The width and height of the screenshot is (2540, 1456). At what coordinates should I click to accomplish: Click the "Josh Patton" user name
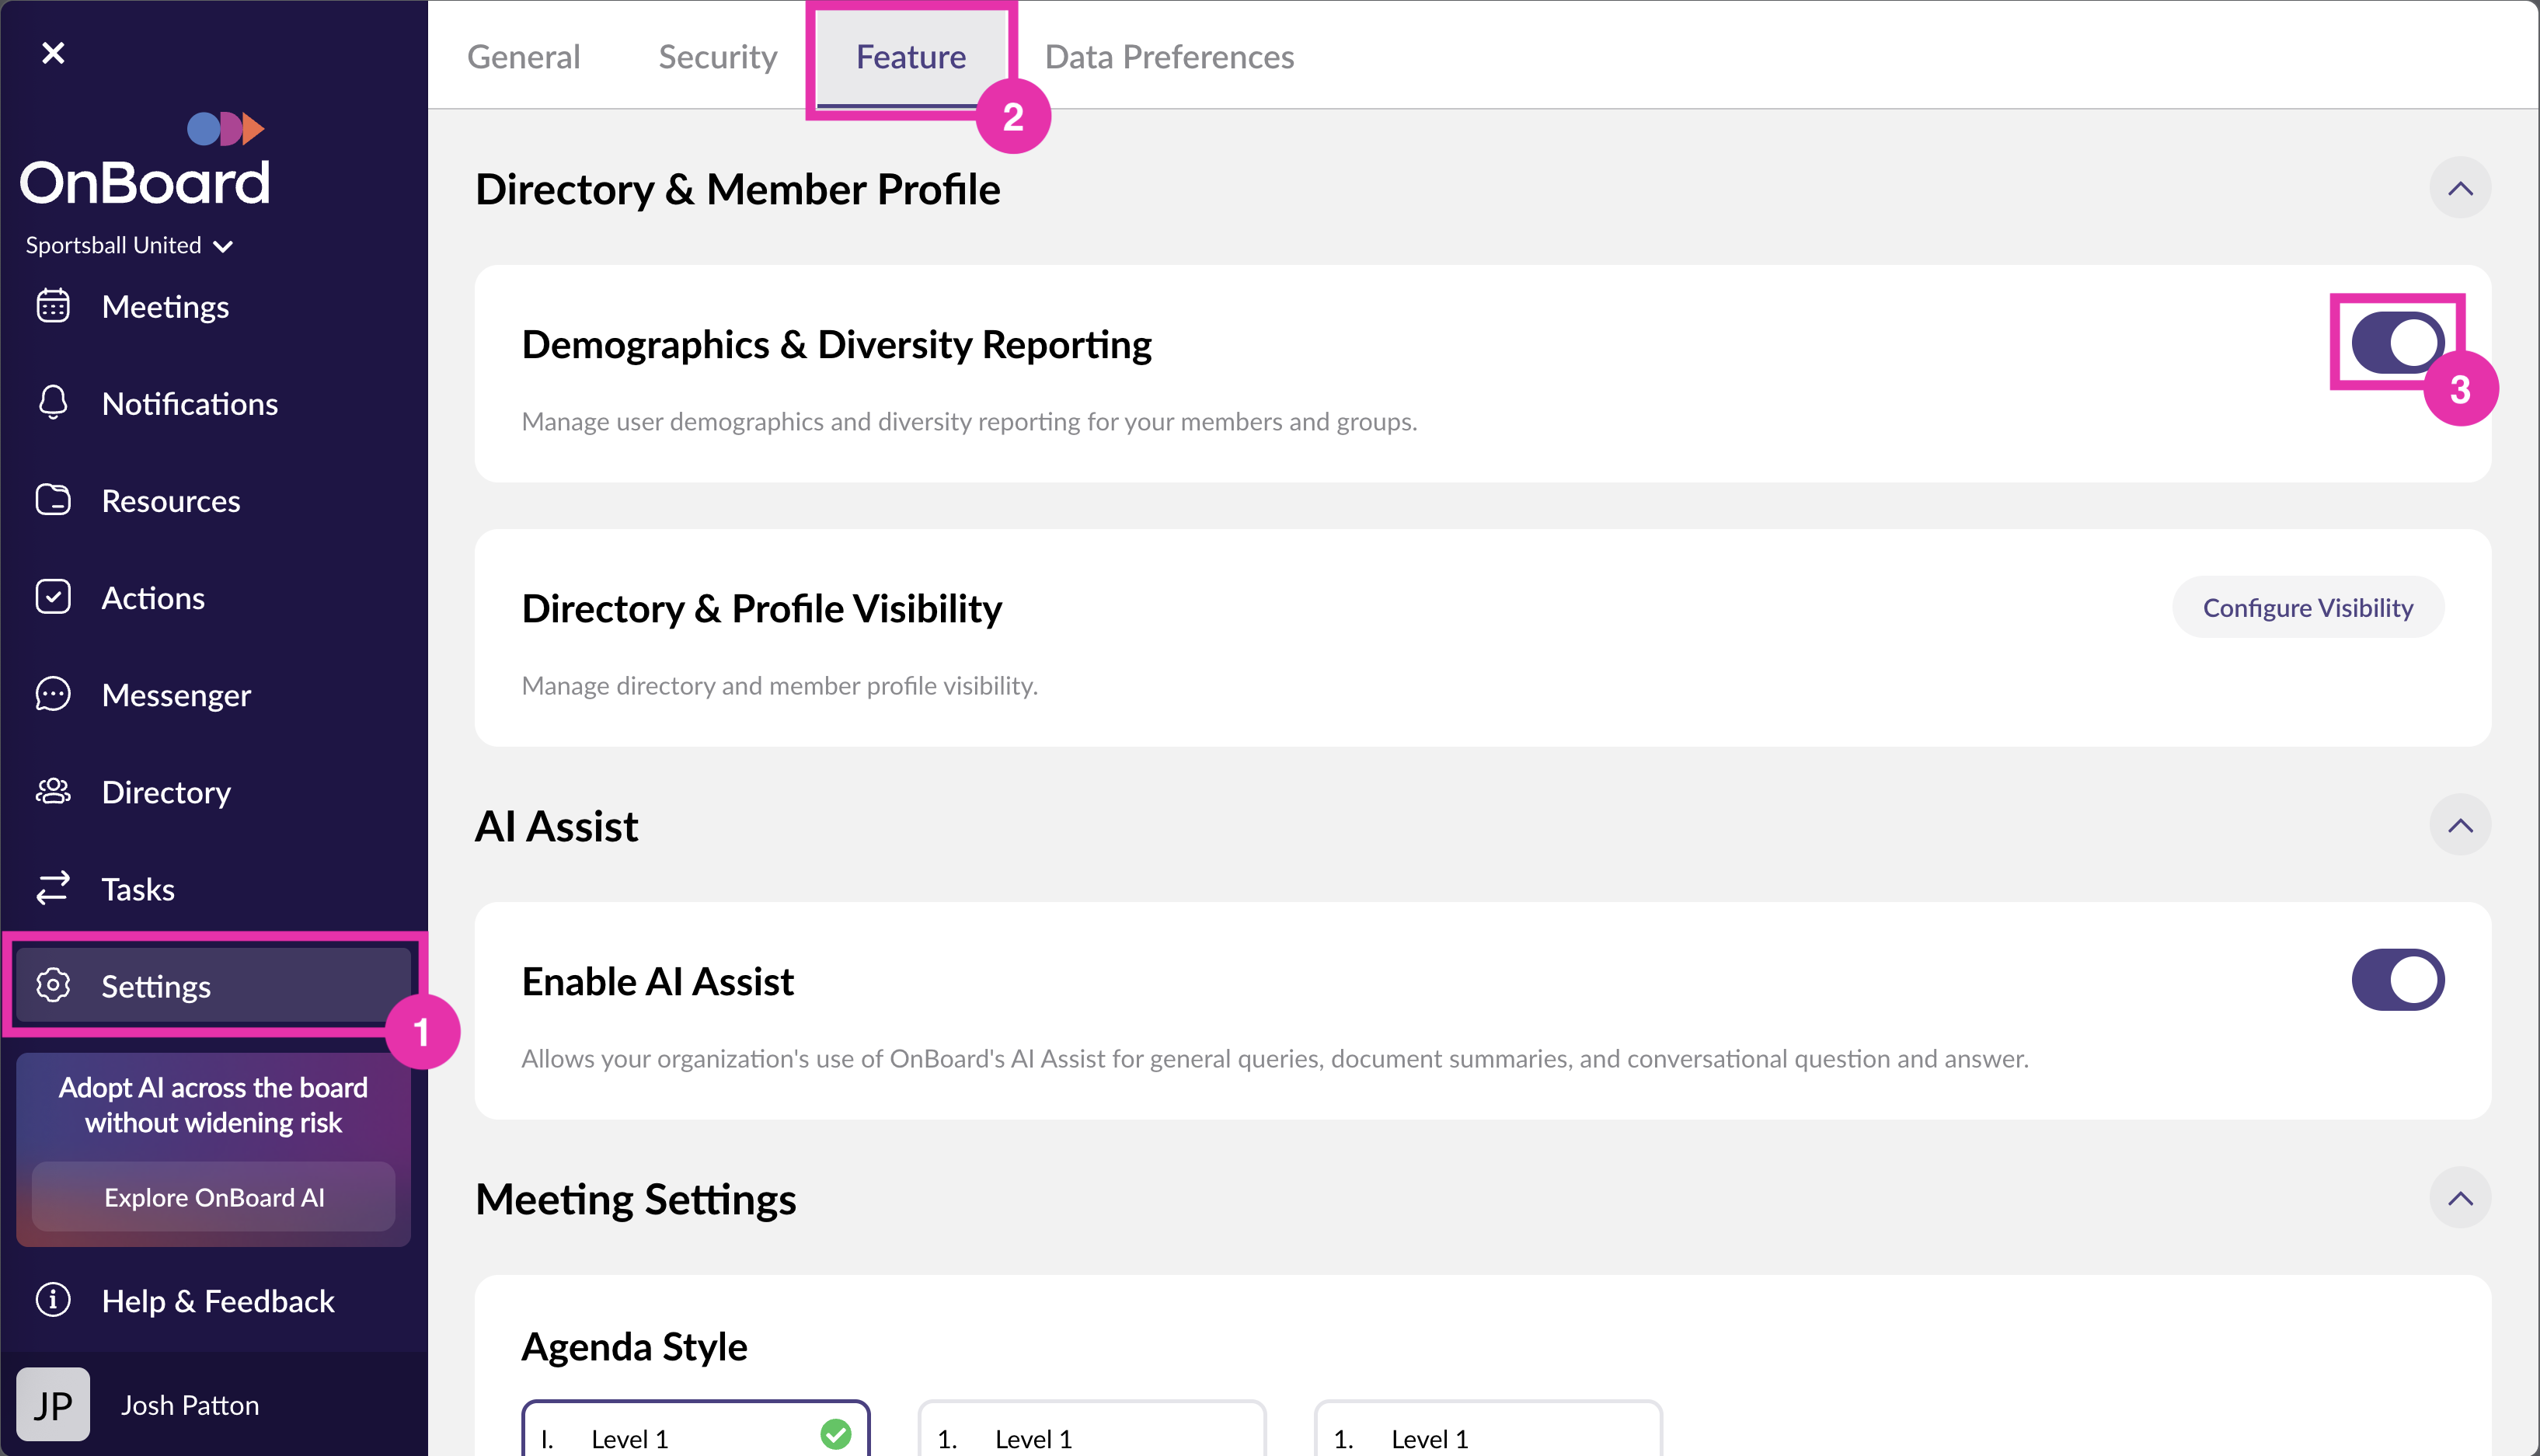tap(190, 1405)
